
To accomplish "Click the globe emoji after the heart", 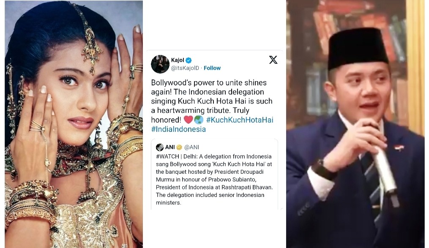I will (199, 120).
